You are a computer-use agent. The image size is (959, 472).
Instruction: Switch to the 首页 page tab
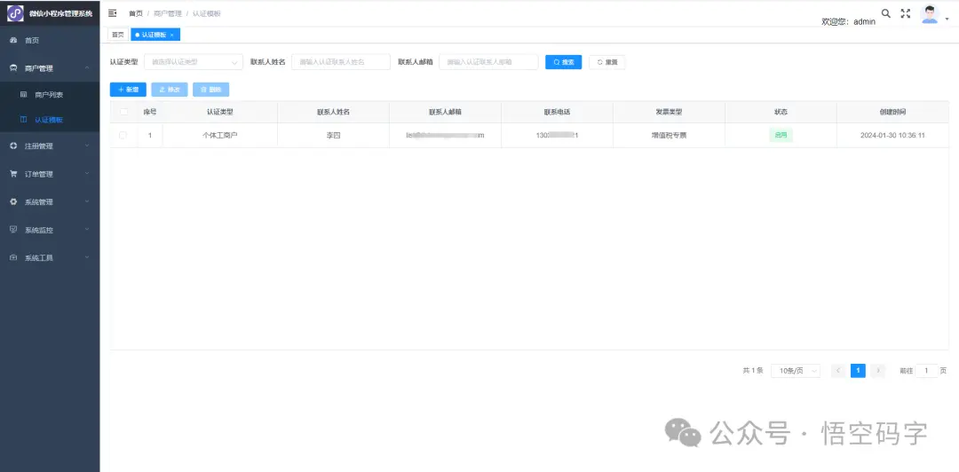(118, 35)
